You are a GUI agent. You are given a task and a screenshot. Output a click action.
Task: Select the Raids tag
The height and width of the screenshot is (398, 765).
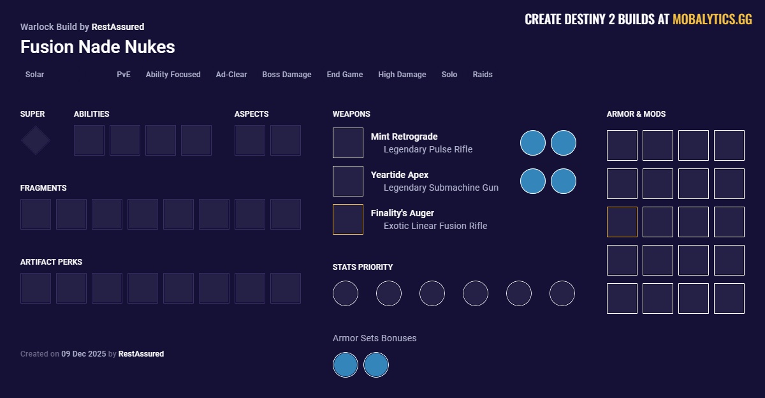[483, 75]
